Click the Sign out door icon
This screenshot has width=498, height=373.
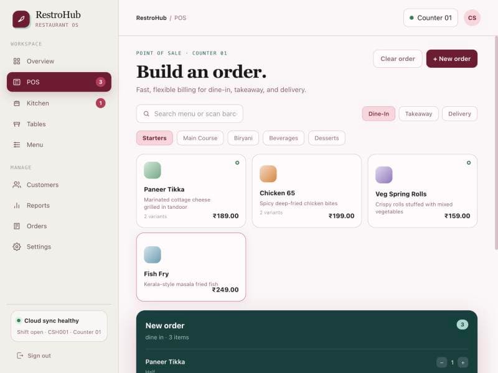click(20, 356)
